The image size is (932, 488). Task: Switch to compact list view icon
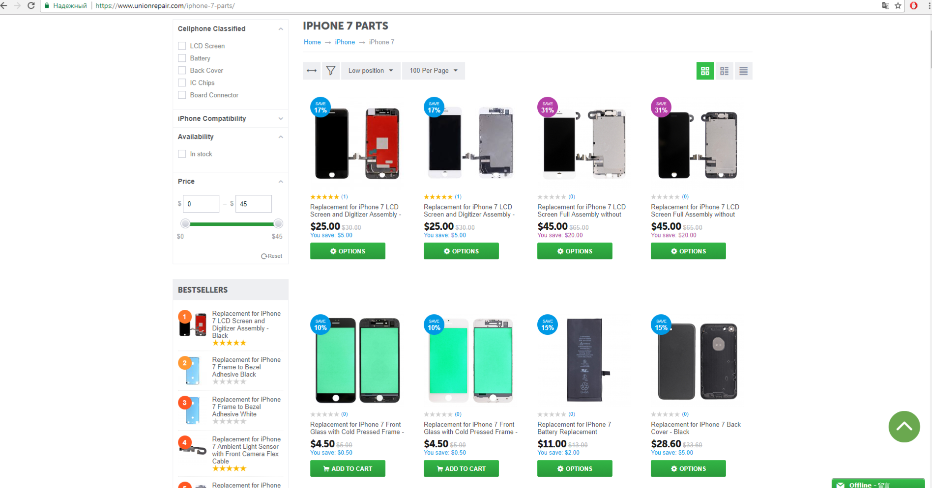[743, 71]
